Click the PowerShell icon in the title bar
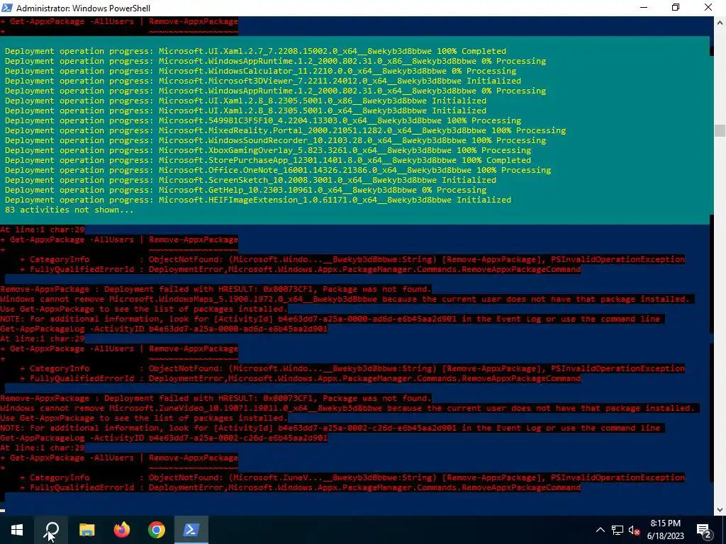 (7, 8)
